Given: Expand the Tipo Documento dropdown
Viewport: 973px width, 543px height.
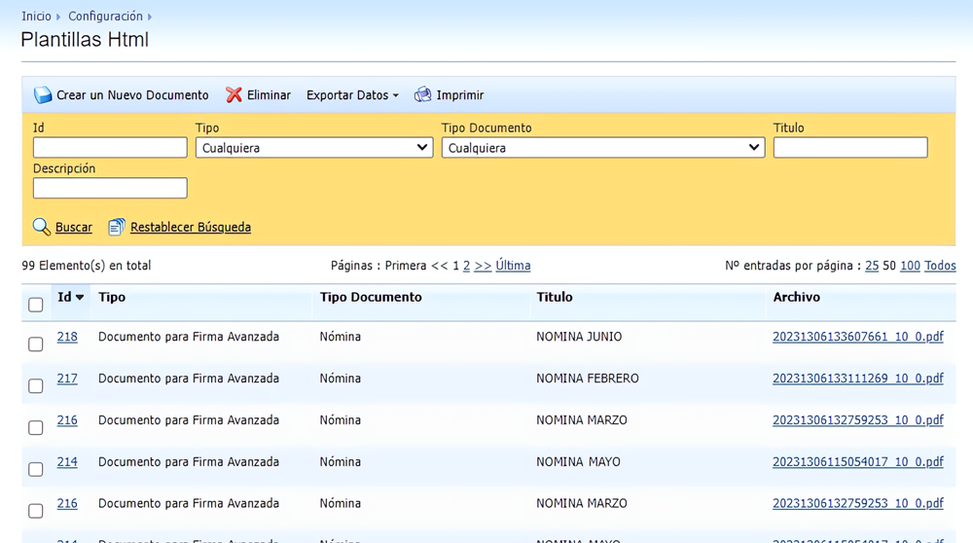Looking at the screenshot, I should tap(602, 148).
